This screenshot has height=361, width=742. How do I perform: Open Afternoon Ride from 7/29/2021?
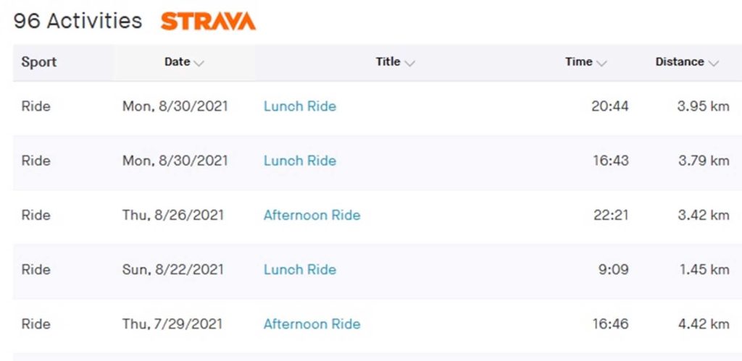pyautogui.click(x=312, y=324)
